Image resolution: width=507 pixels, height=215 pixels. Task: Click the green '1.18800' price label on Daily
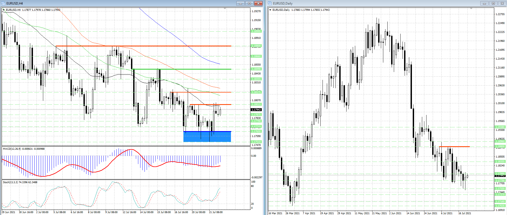pyautogui.click(x=500, y=146)
